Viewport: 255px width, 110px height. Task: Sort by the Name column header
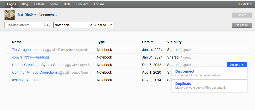[17, 42]
